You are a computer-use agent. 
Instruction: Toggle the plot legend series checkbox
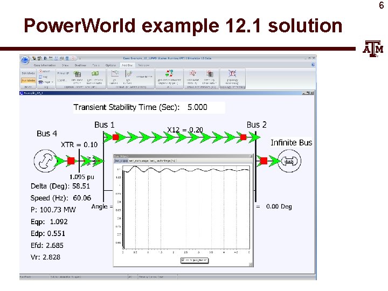(x=183, y=260)
